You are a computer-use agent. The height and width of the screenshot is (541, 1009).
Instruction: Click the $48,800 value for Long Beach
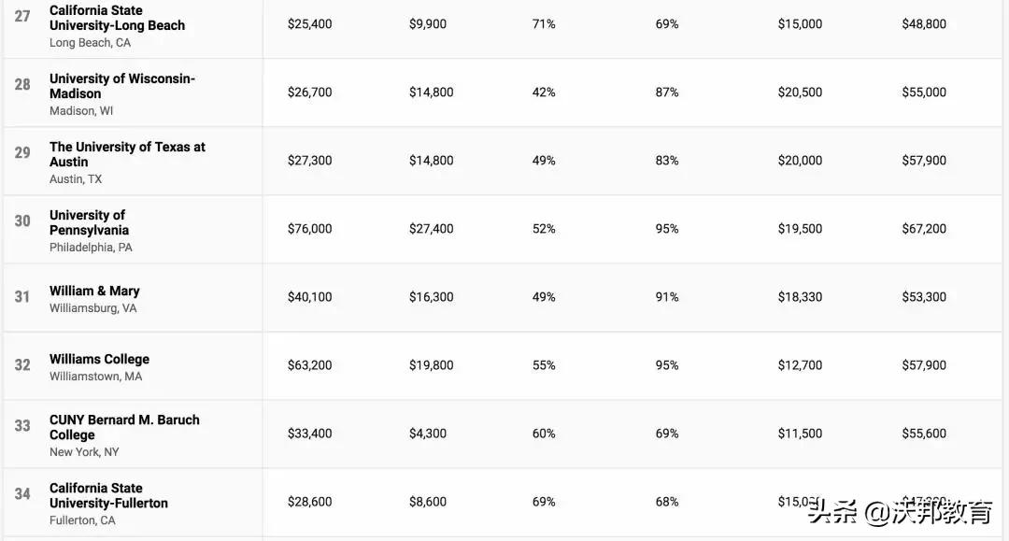coord(924,24)
